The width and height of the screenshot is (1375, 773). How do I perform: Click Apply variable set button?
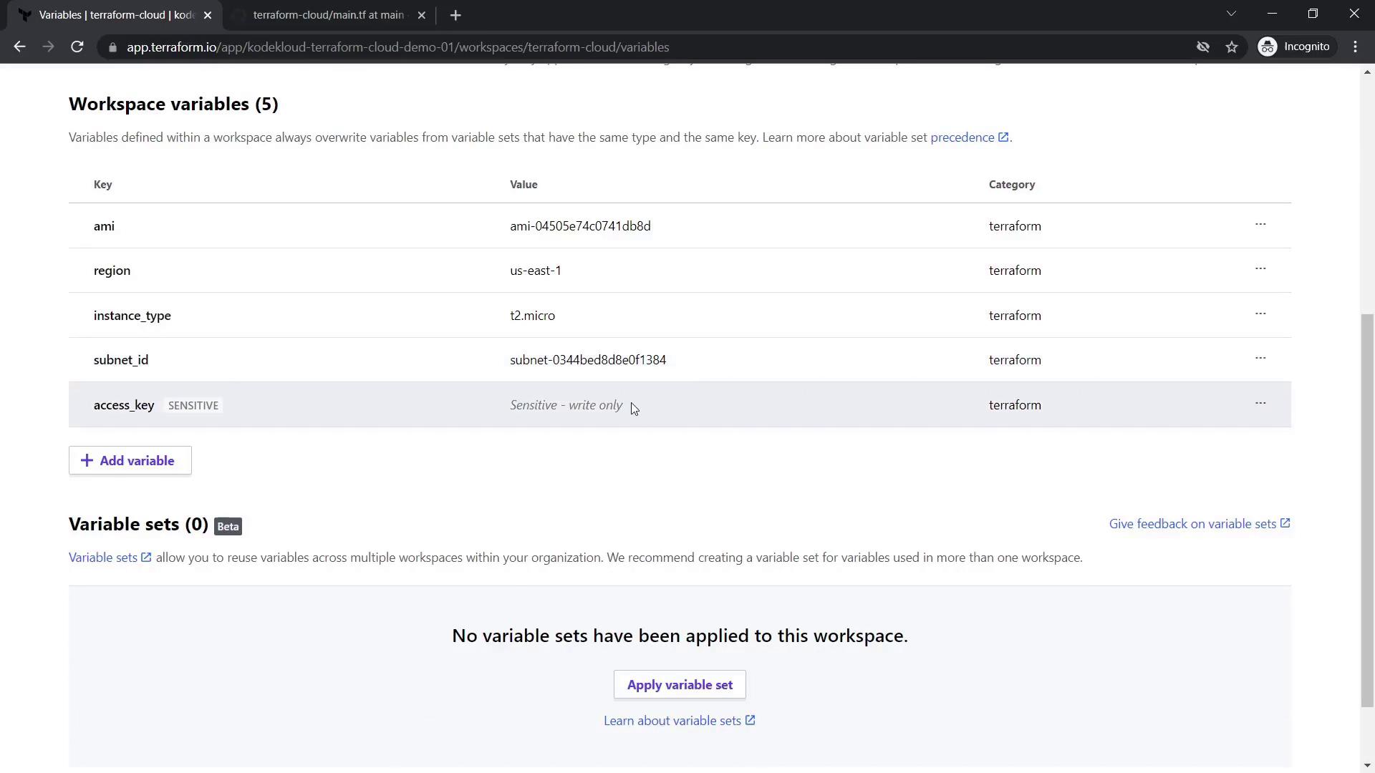pos(679,685)
